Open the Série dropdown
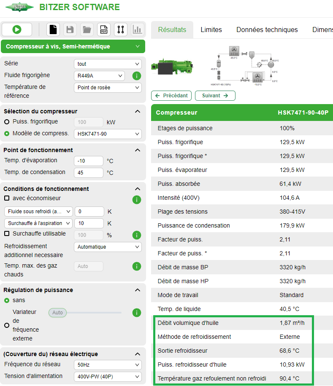The image size is (333, 386). [108, 64]
